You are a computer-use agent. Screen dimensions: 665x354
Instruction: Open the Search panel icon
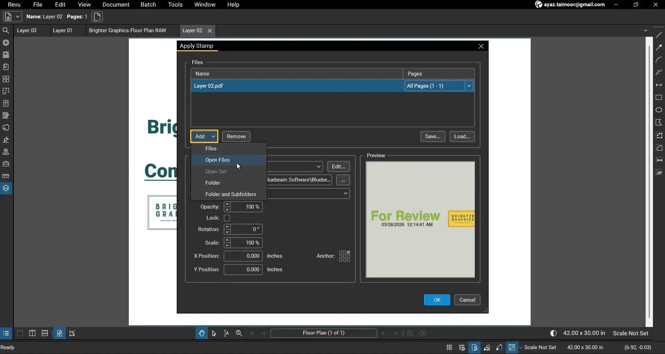pyautogui.click(x=6, y=30)
